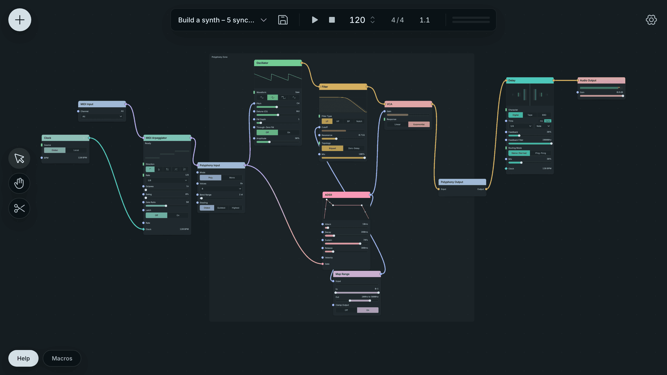
Task: Select Tape character in Delay
Action: coord(530,115)
